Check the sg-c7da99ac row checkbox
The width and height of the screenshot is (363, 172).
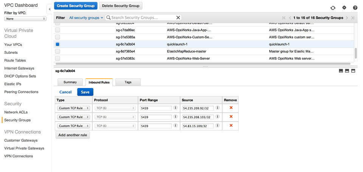tap(57, 30)
